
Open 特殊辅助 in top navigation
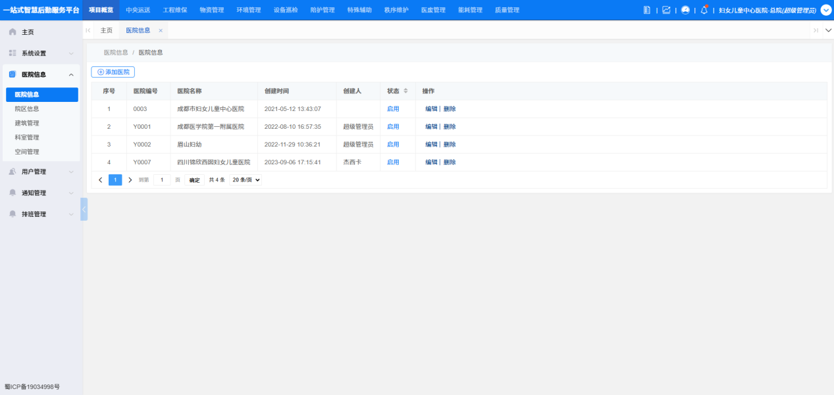[x=359, y=10]
